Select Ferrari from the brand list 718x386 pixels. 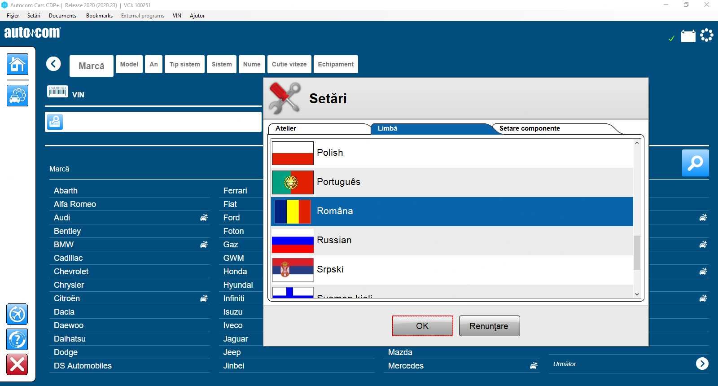pos(235,191)
